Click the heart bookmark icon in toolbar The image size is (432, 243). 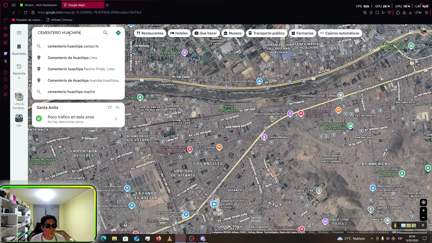pos(389,12)
